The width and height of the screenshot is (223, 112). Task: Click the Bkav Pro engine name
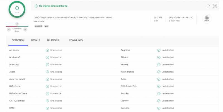click(125, 93)
